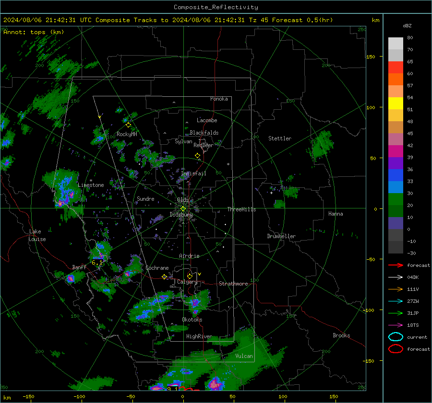
Task: Click the Sundre town label
Action: click(x=145, y=198)
